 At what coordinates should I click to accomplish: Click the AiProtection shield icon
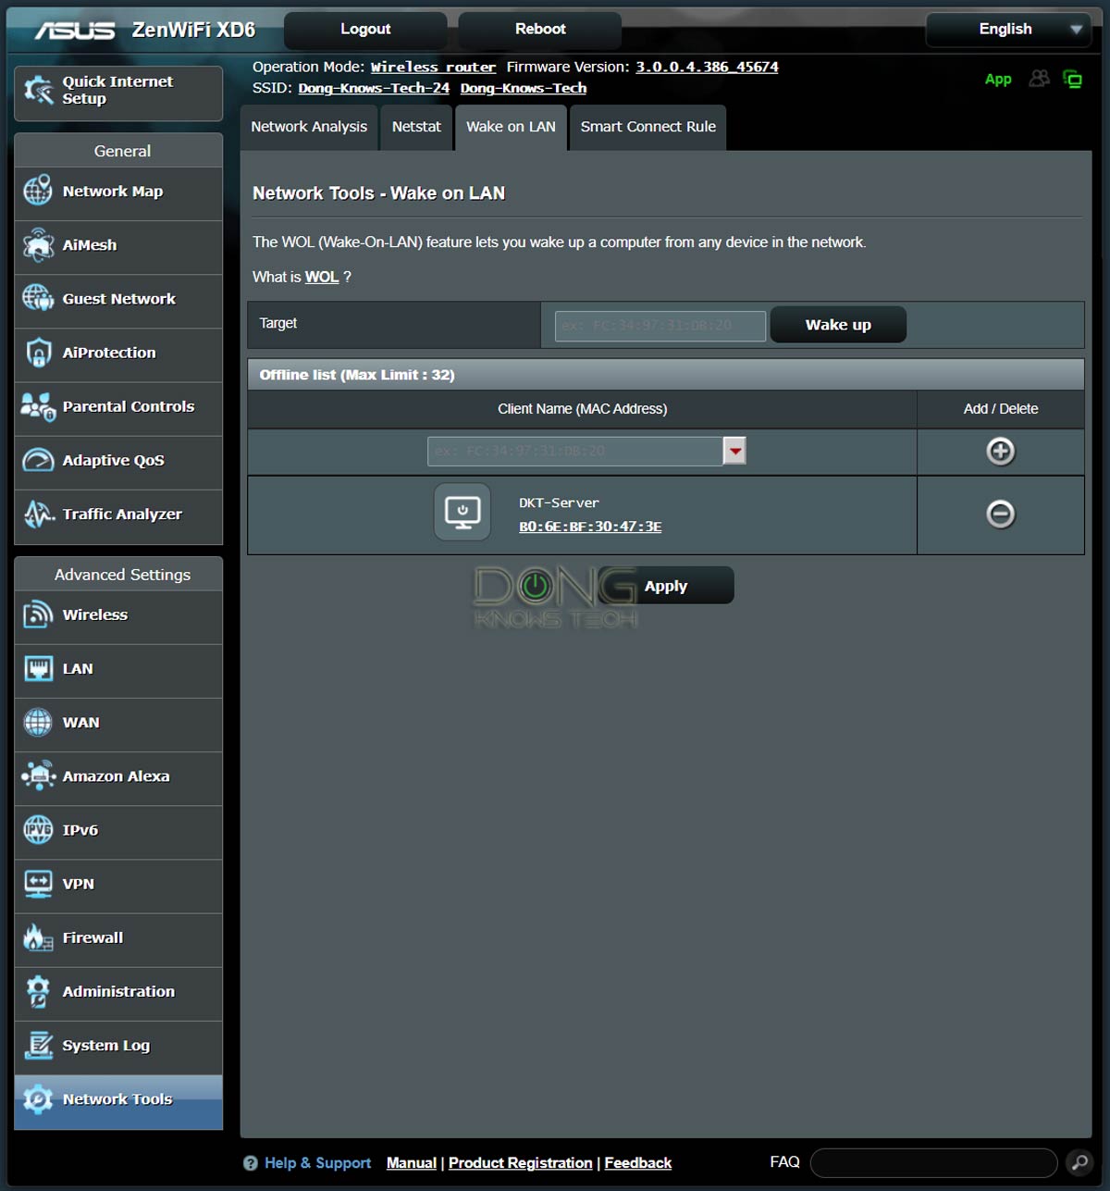click(x=38, y=353)
